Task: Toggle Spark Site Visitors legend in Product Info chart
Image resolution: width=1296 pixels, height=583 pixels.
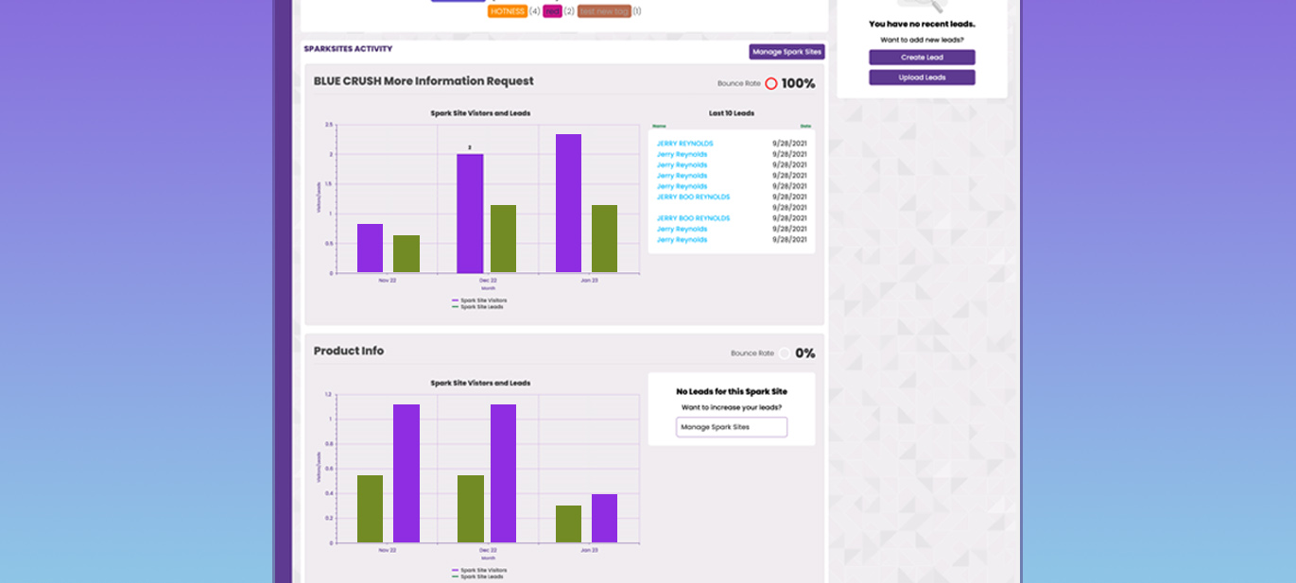Action: (479, 571)
